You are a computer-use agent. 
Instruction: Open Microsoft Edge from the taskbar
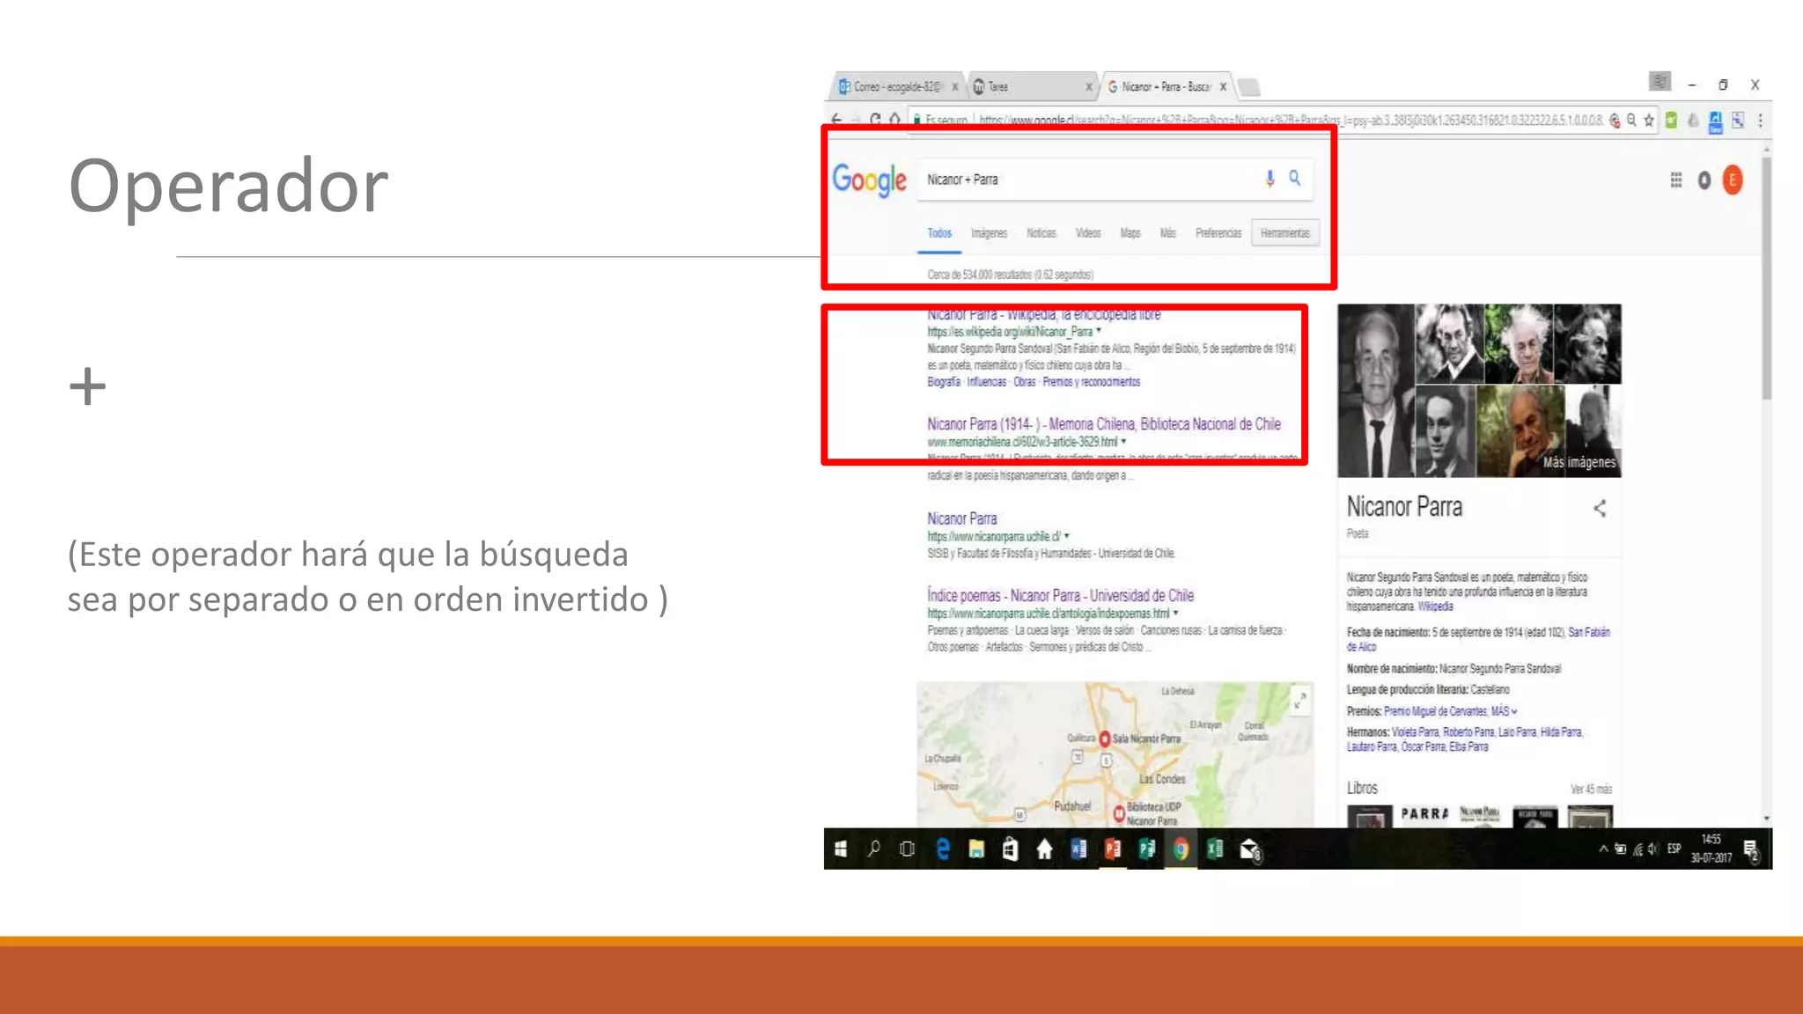[x=943, y=849]
